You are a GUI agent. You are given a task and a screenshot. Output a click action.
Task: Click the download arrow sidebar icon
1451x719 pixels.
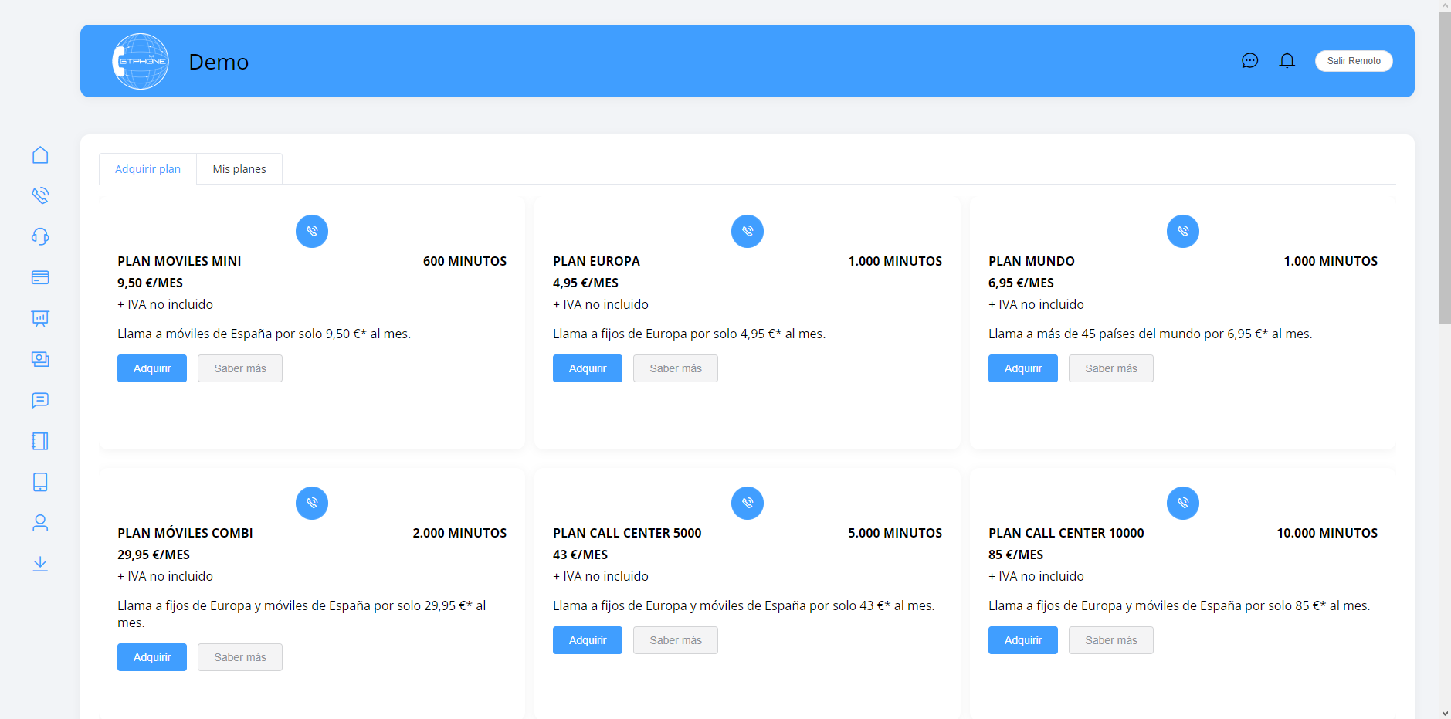point(40,564)
